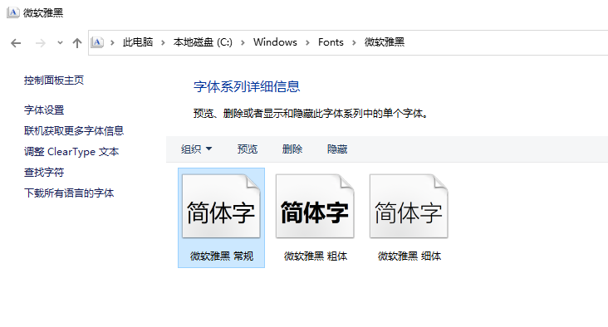Open 字体设置 in sidebar
Viewport: 608px width, 327px height.
[44, 110]
